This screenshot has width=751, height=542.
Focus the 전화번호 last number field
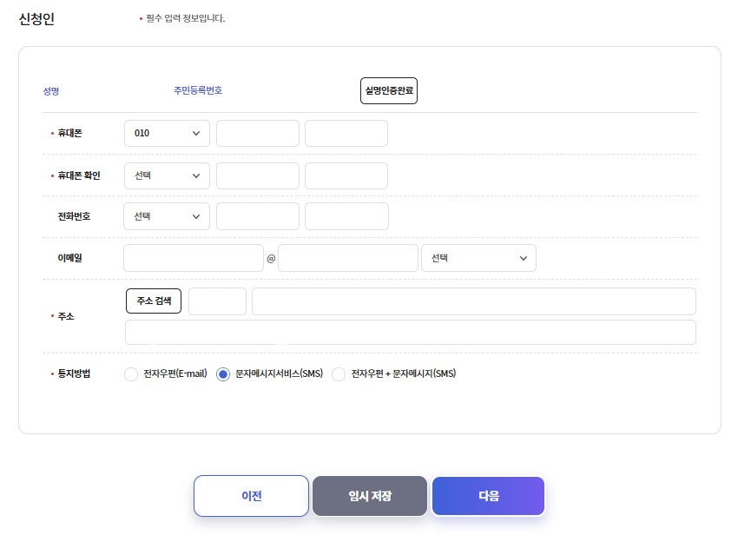tap(346, 216)
